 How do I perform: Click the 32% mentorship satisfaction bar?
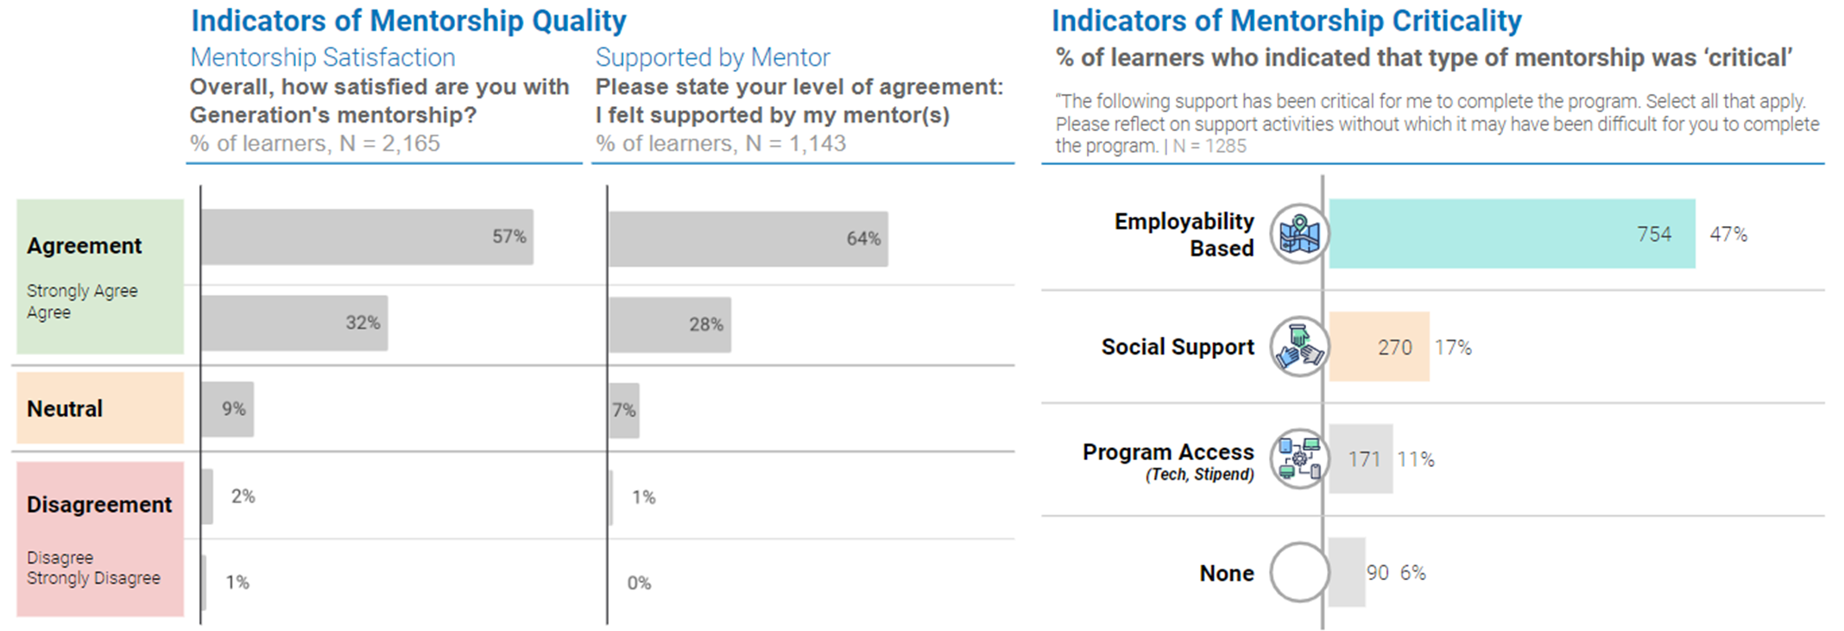294,323
